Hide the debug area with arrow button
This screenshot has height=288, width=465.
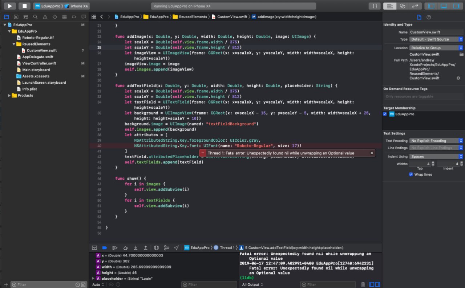pyautogui.click(x=94, y=248)
